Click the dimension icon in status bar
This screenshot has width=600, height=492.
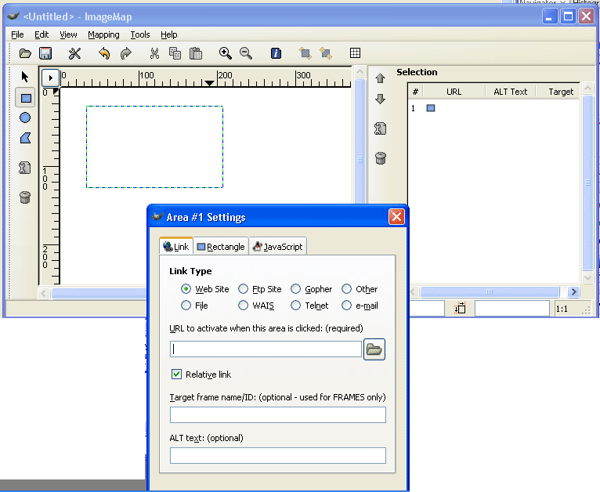click(460, 308)
